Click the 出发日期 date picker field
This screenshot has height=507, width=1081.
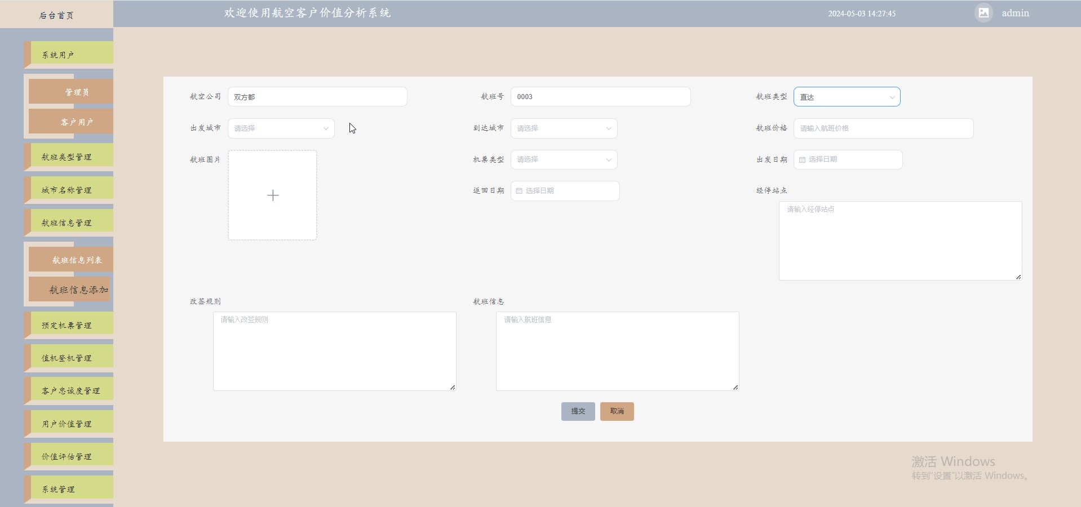[x=848, y=160]
